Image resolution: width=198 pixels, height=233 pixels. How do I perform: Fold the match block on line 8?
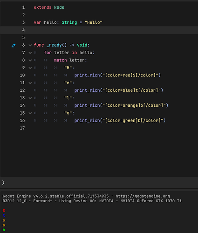[x=30, y=60]
